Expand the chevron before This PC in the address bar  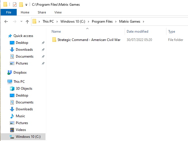click(x=39, y=21)
